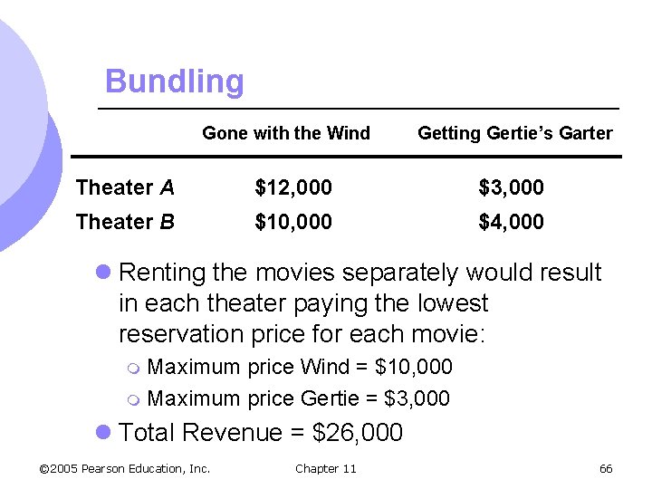
Task: Click the Theater A row label
Action: click(x=125, y=187)
